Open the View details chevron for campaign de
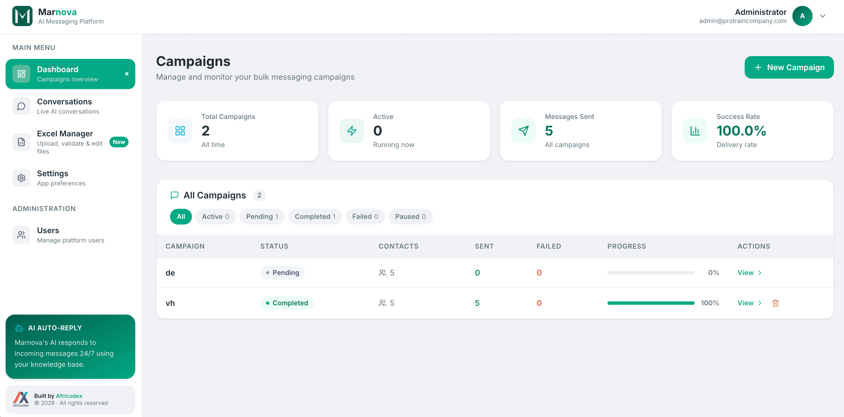Screen dimensions: 844x417 [760, 272]
